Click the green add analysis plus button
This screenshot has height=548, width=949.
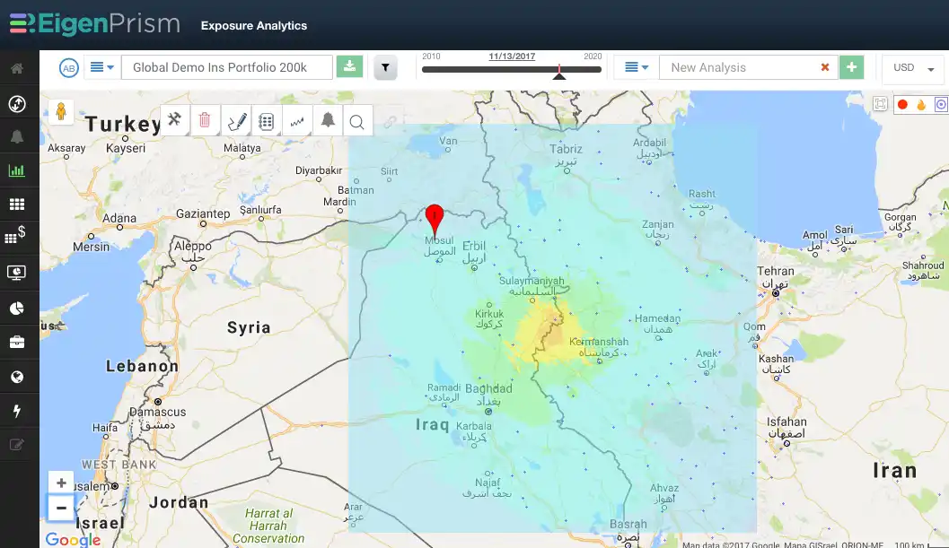tap(851, 67)
